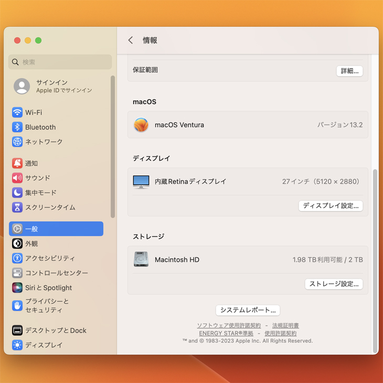
Task: Open 外観 appearance settings
Action: click(x=31, y=244)
